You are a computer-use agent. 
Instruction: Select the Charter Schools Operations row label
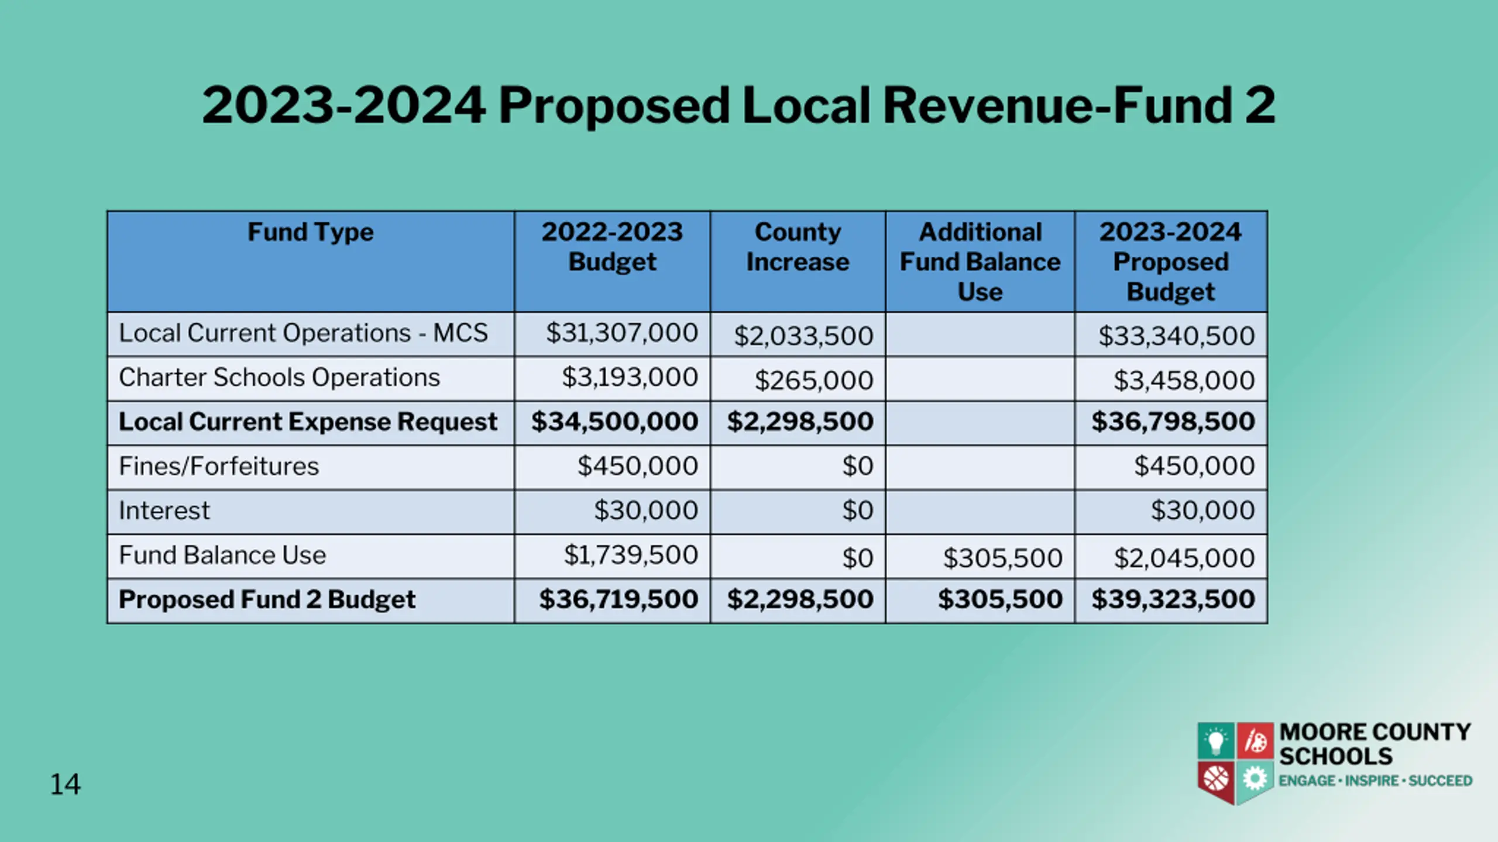279,378
